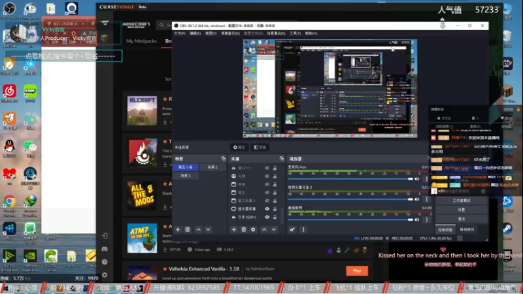Toggle lock on 窗口采集 3 source
Image resolution: width=523 pixels, height=294 pixels.
[x=275, y=201]
